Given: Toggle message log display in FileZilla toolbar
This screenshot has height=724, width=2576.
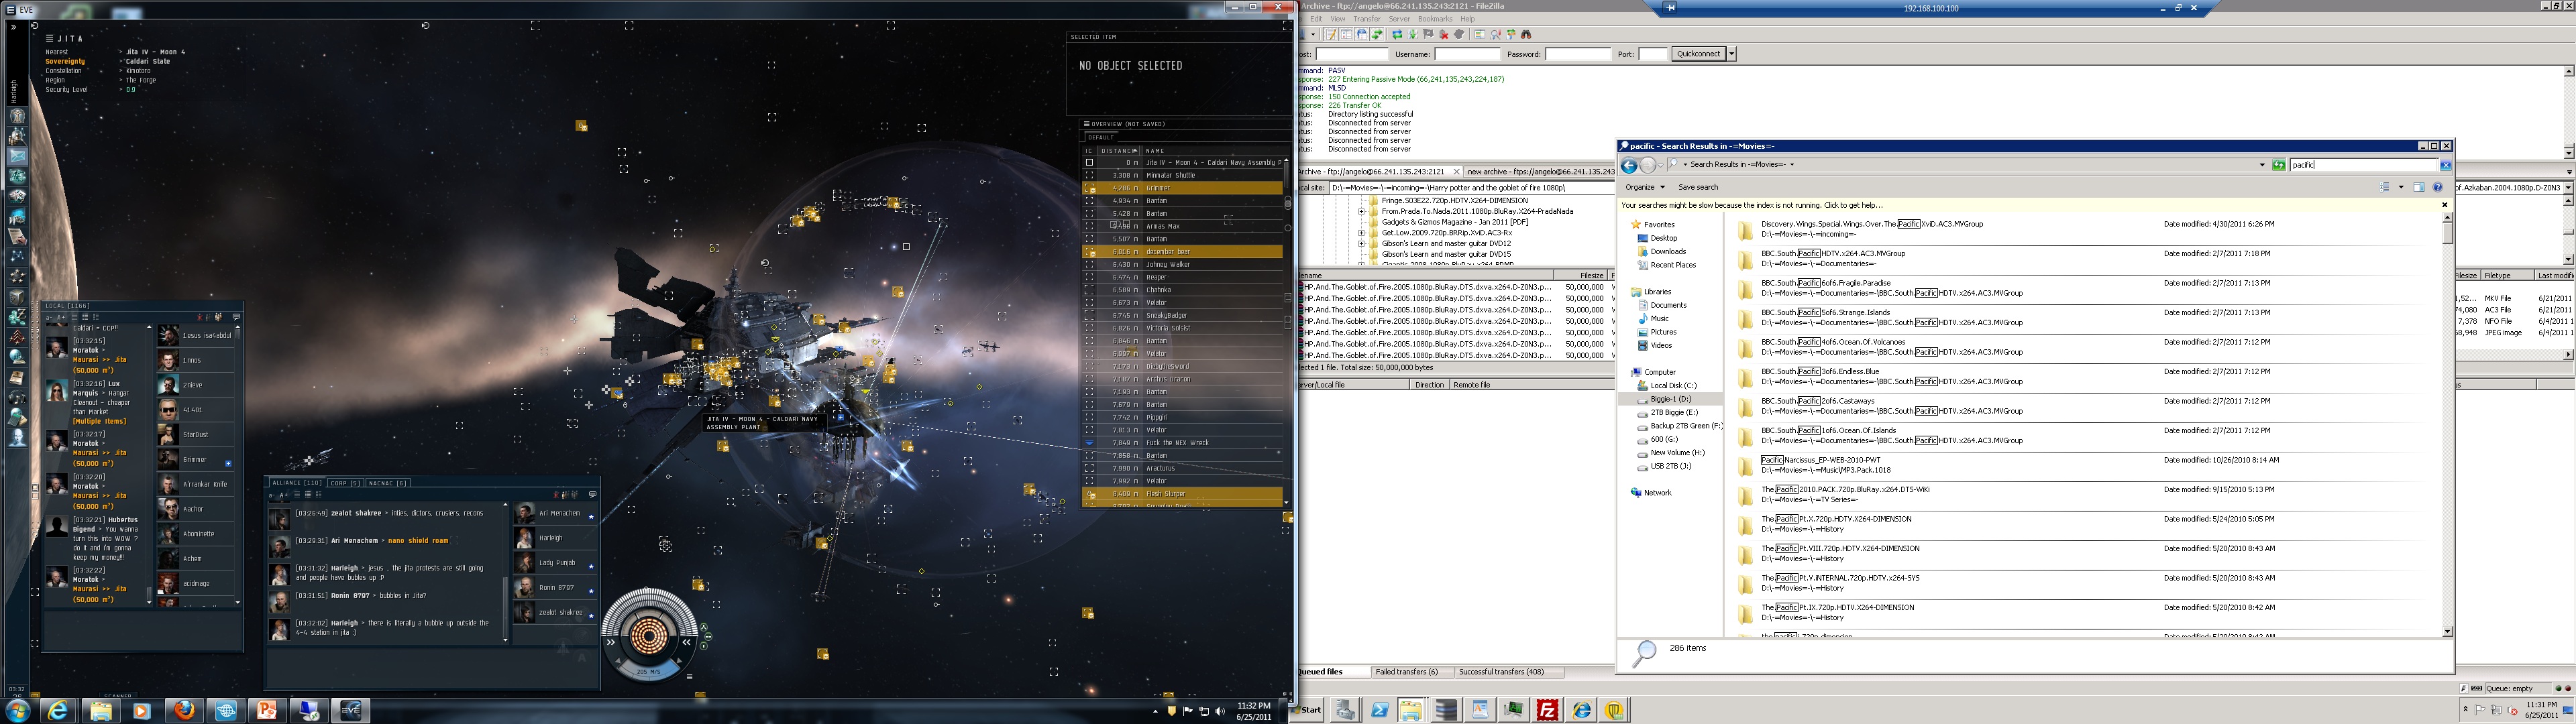Looking at the screenshot, I should (1331, 34).
